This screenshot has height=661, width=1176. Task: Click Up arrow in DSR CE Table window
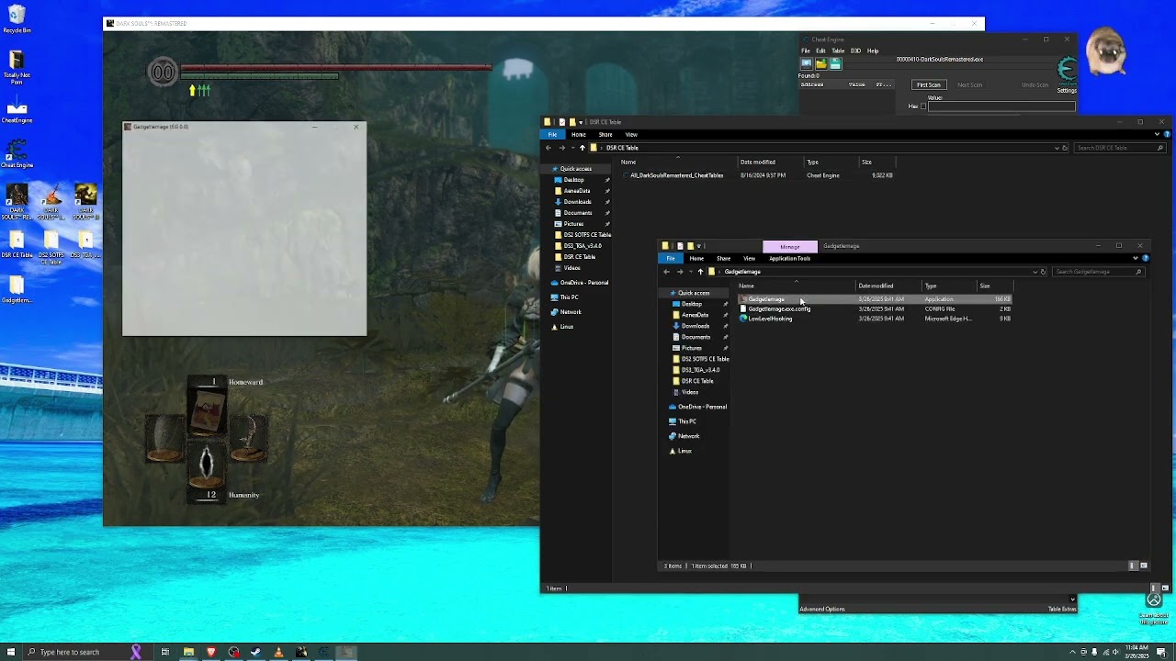coord(582,148)
